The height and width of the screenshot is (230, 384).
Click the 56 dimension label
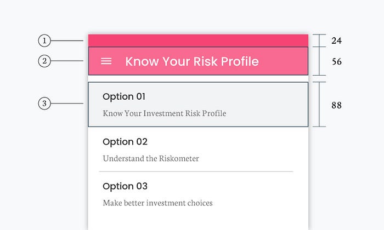(x=336, y=61)
